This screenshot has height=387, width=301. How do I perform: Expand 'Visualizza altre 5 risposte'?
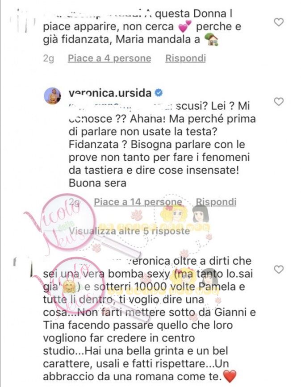(x=130, y=231)
